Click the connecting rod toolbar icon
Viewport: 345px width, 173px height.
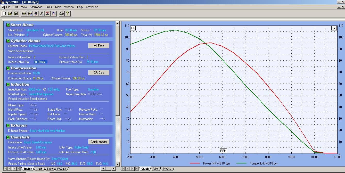click(x=42, y=13)
